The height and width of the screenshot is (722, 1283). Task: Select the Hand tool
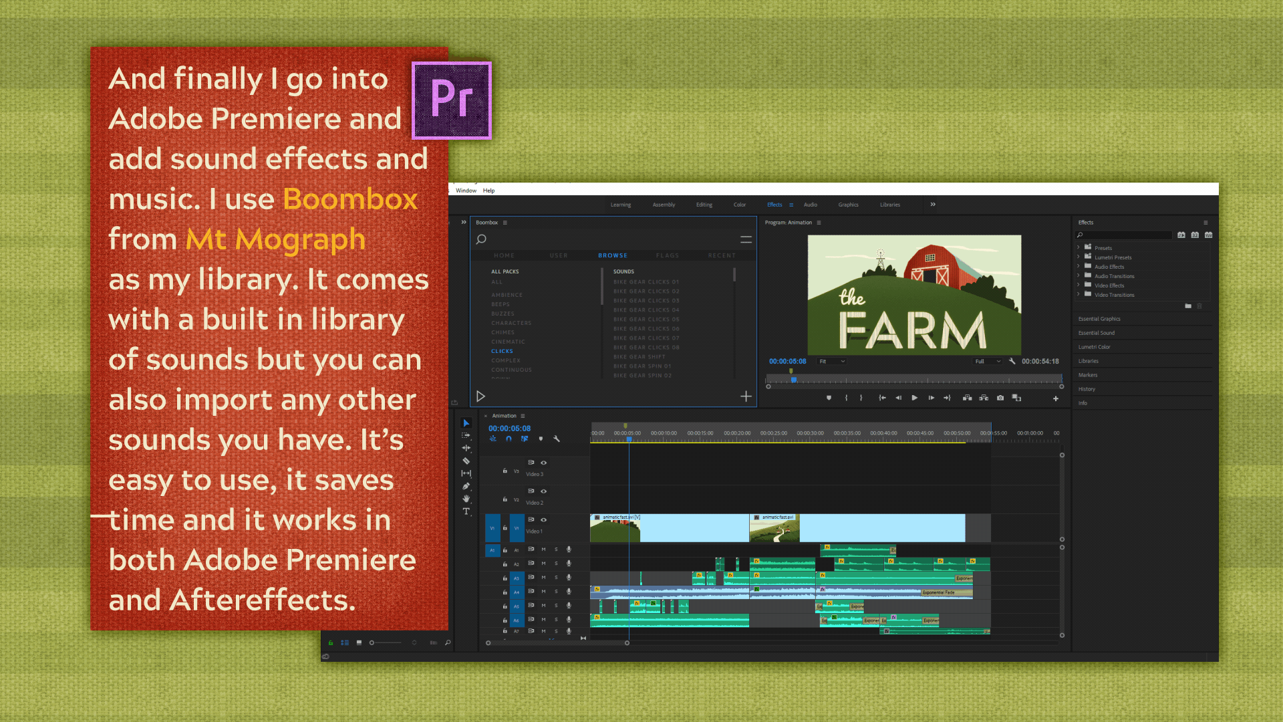coord(466,499)
